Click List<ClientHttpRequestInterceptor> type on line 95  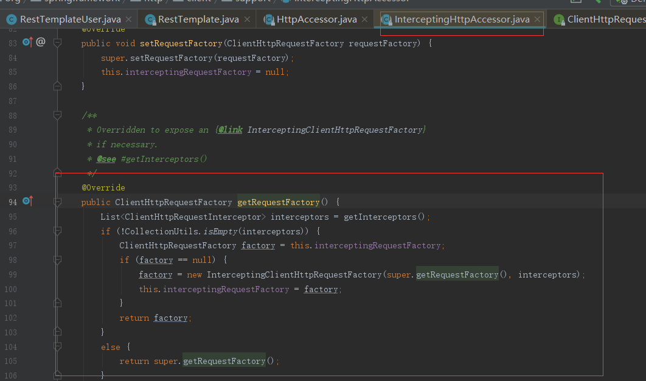pyautogui.click(x=183, y=217)
